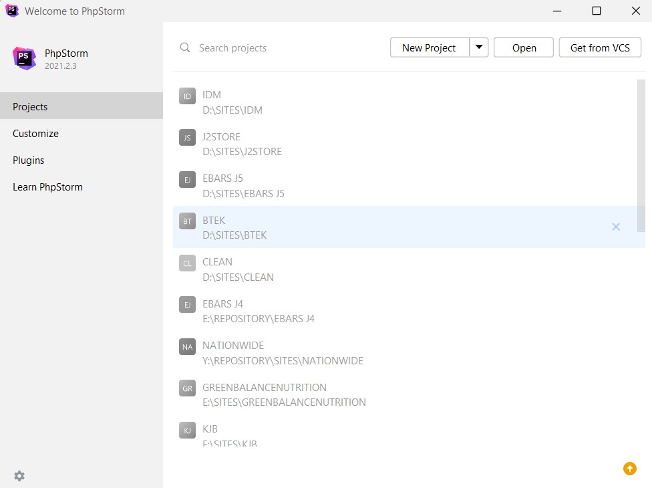Remove BTEK from recent projects list

pyautogui.click(x=616, y=227)
